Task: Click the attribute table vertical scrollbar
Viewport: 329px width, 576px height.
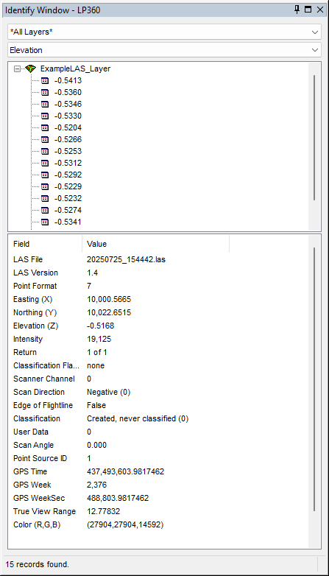Action: [314, 379]
